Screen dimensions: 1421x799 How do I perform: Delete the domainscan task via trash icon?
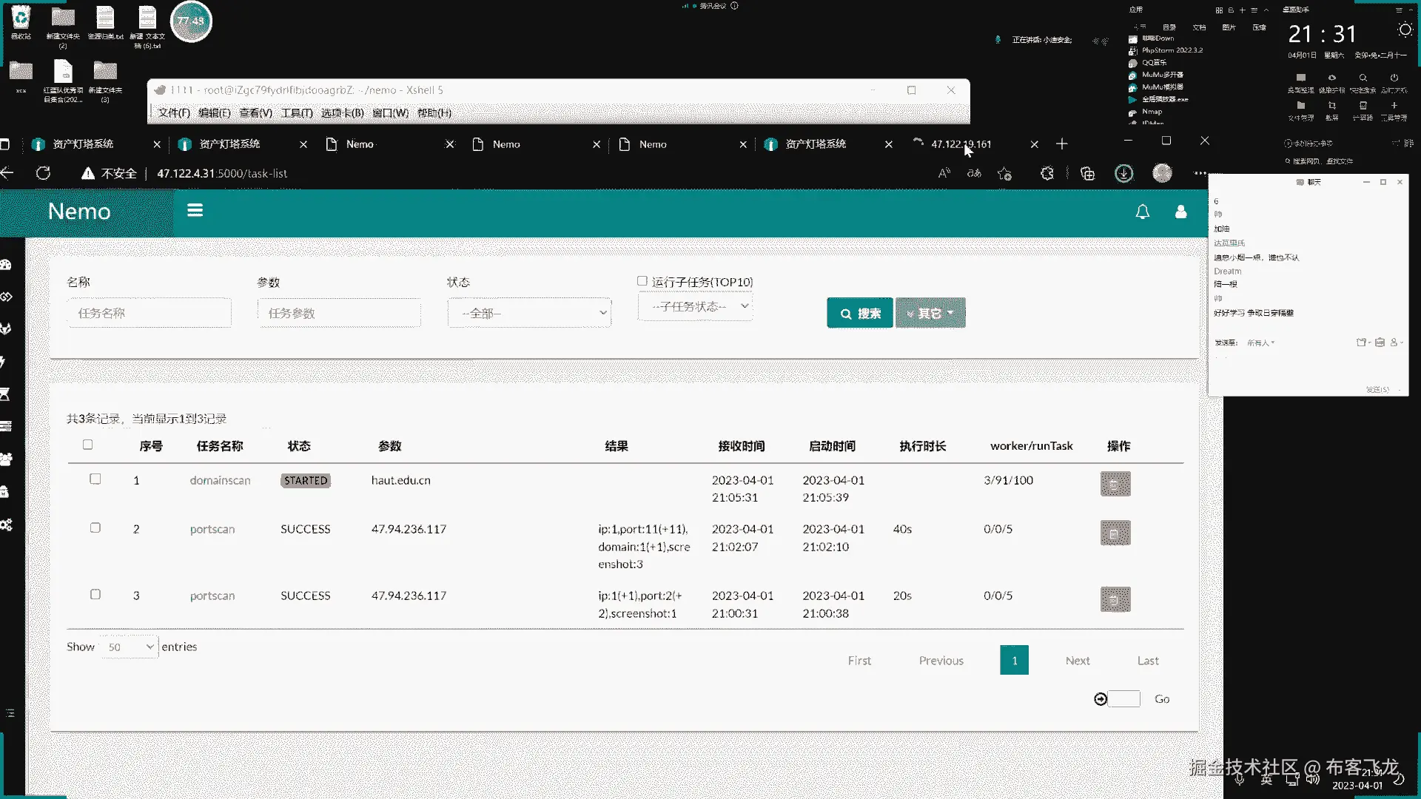(x=1115, y=484)
